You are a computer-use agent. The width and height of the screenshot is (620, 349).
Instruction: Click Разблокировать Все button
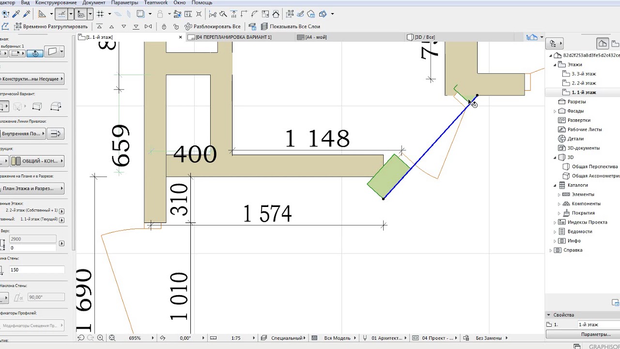click(x=212, y=27)
